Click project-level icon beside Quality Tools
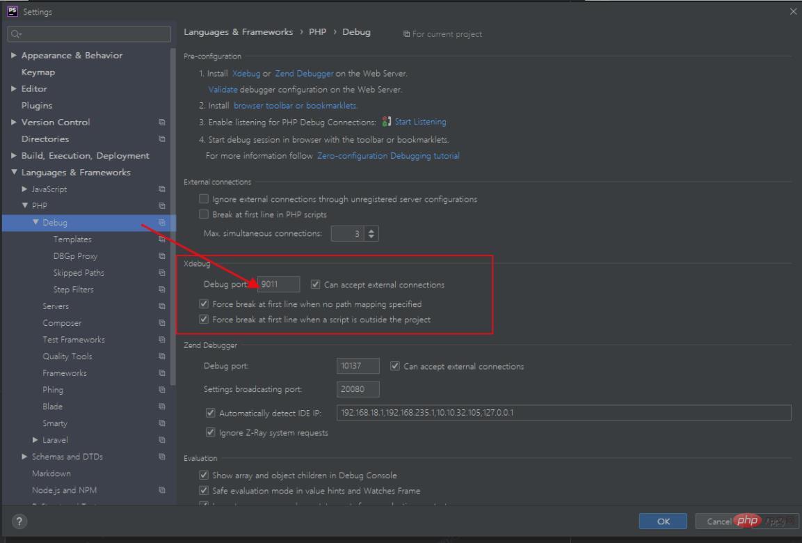 [x=162, y=356]
